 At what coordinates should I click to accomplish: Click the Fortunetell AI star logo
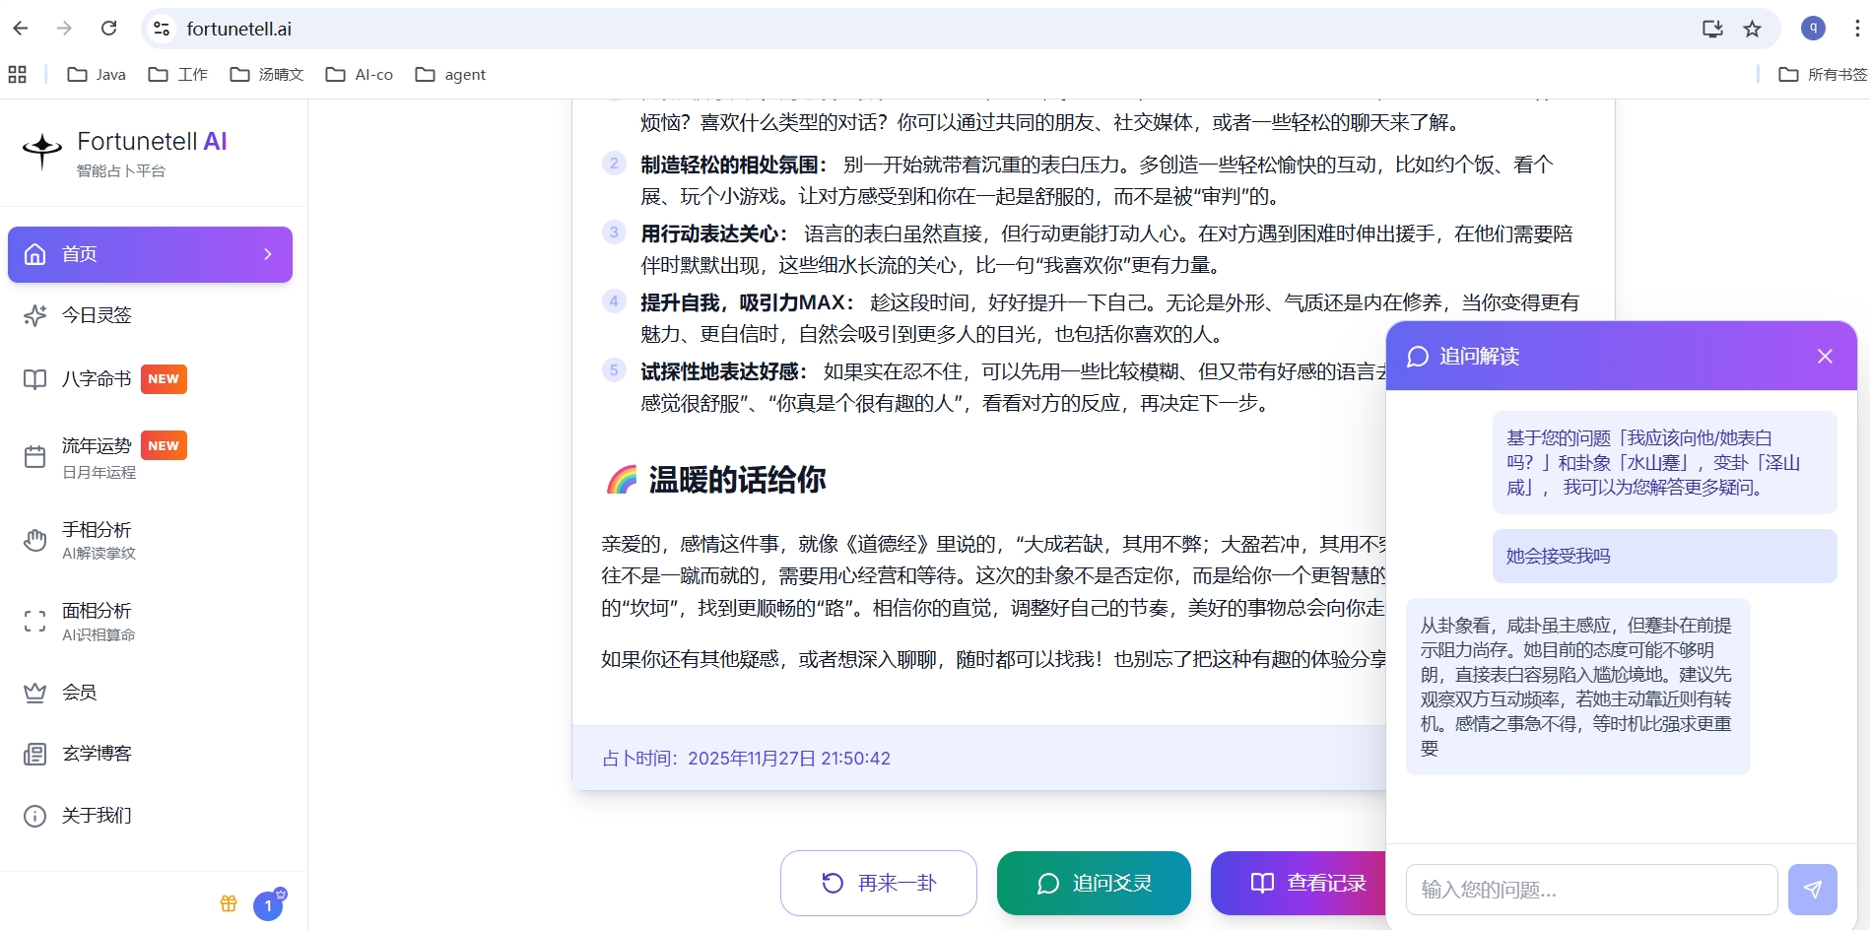(42, 151)
